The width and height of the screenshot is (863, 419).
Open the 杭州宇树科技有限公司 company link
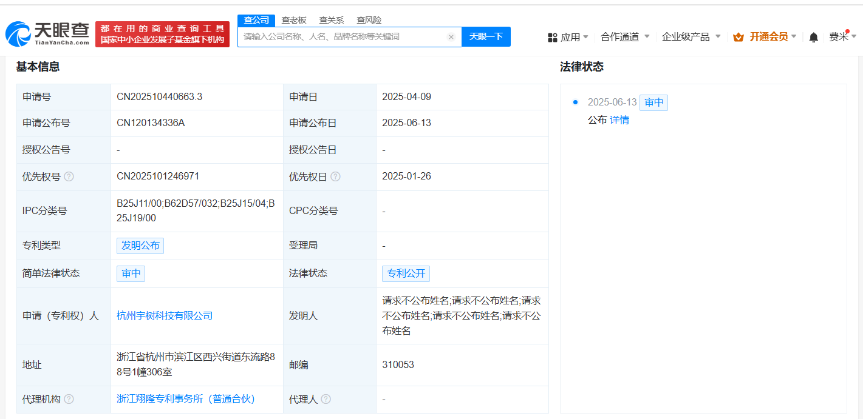tap(165, 316)
